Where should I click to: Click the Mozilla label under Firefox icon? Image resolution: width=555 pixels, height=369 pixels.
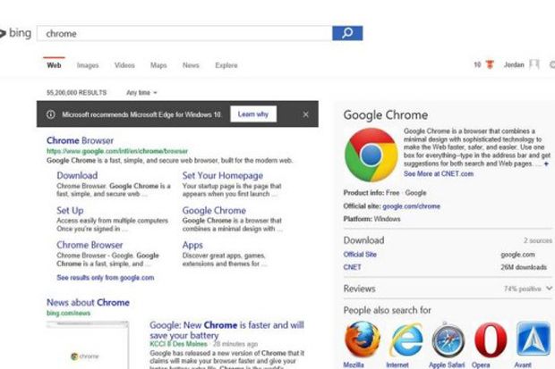coord(354,365)
